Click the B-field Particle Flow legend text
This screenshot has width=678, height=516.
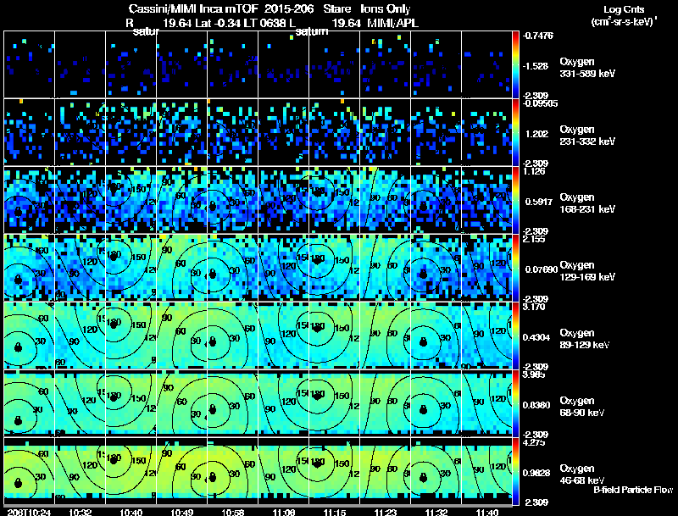point(632,490)
